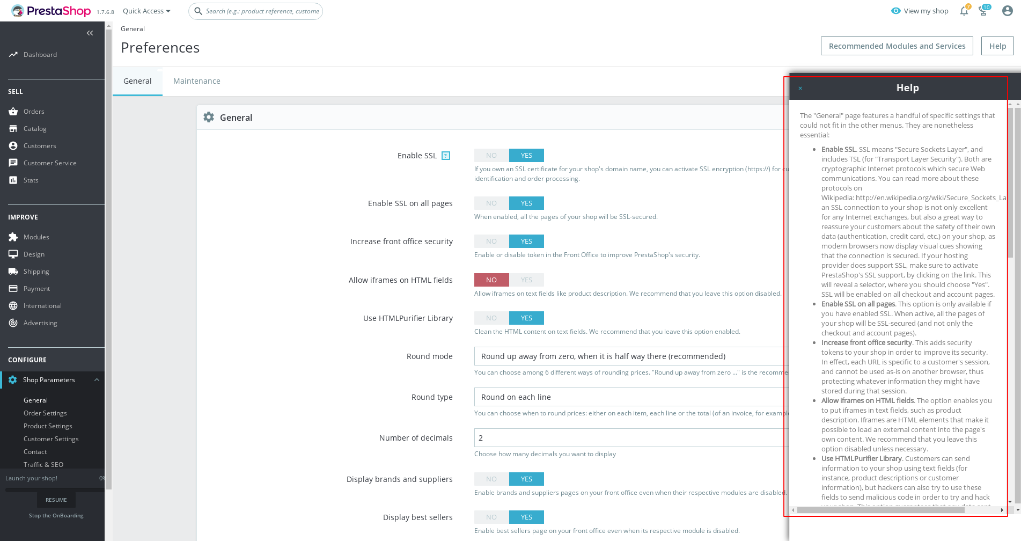Viewport: 1021px width, 541px height.
Task: Click the search magnifier icon
Action: click(198, 11)
